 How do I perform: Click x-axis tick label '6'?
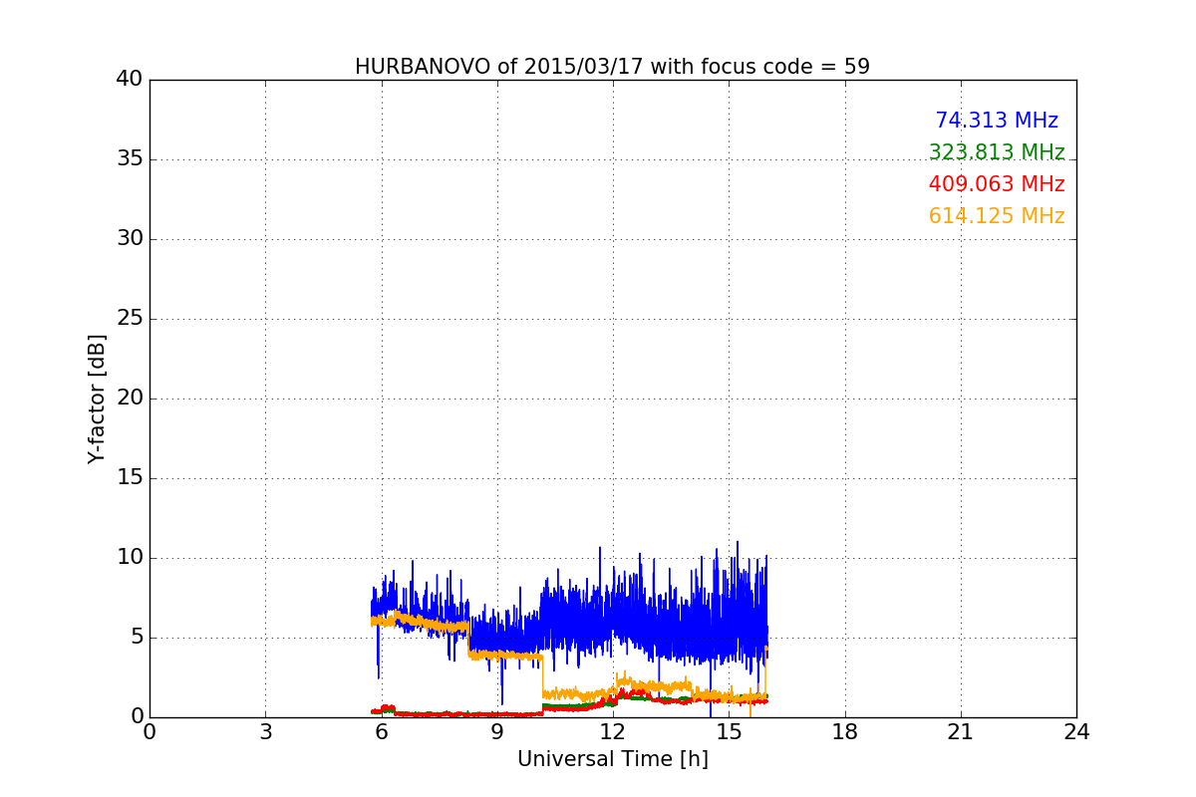point(382,732)
